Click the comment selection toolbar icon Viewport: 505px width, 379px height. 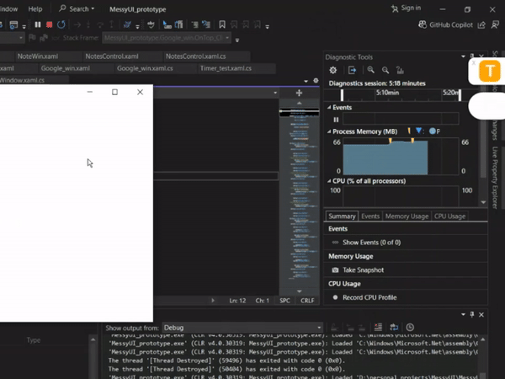pos(206,24)
